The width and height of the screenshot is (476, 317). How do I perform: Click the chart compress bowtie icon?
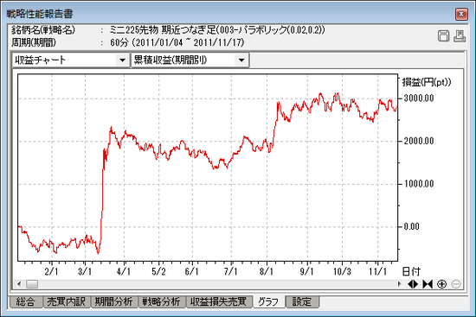(428, 284)
